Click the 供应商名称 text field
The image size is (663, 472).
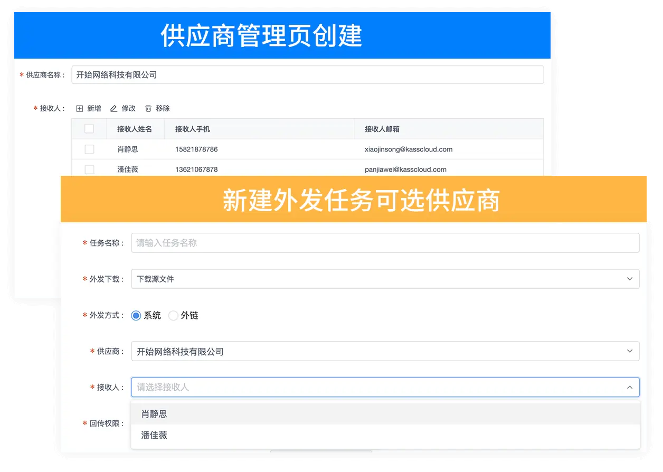[307, 75]
